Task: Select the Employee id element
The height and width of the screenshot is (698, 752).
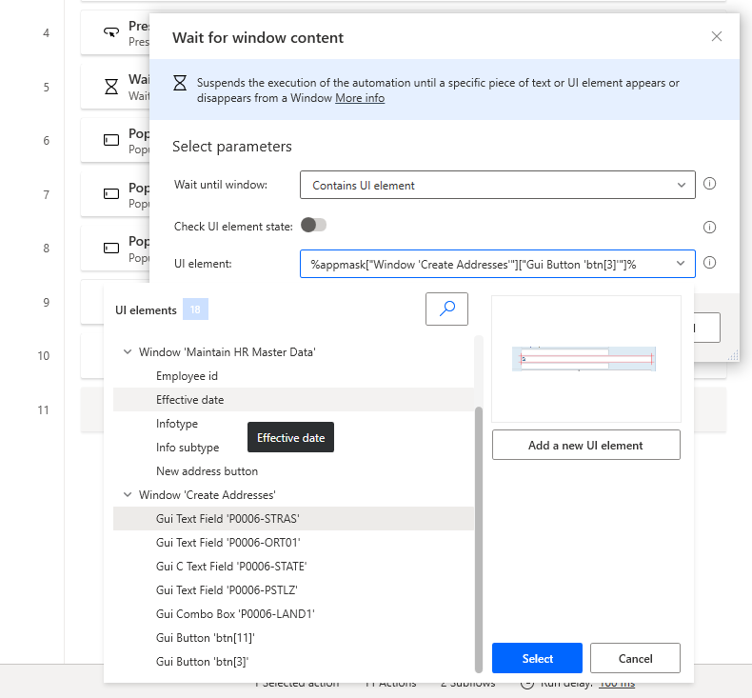Action: [293, 375]
